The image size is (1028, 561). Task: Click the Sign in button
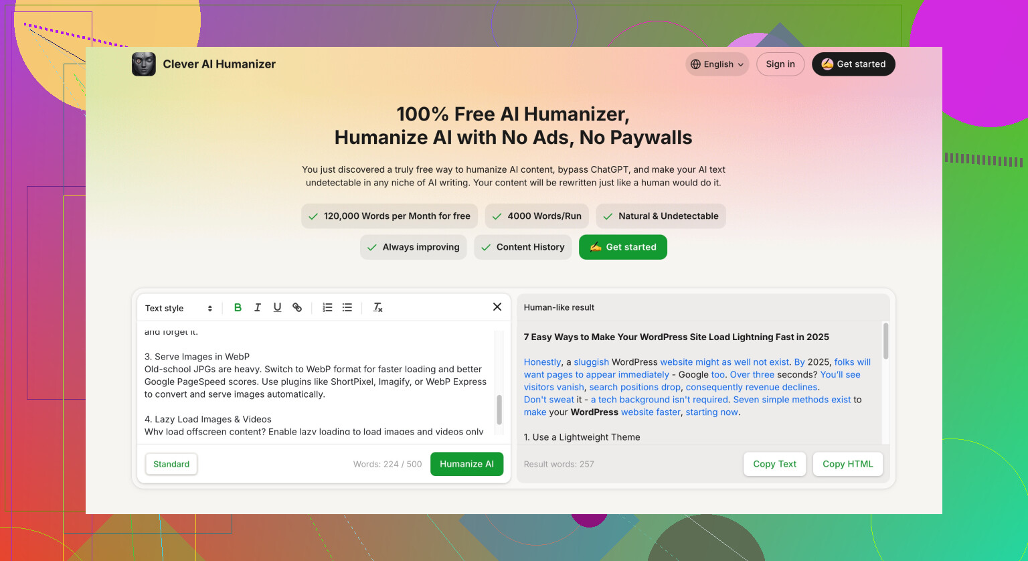pyautogui.click(x=780, y=64)
